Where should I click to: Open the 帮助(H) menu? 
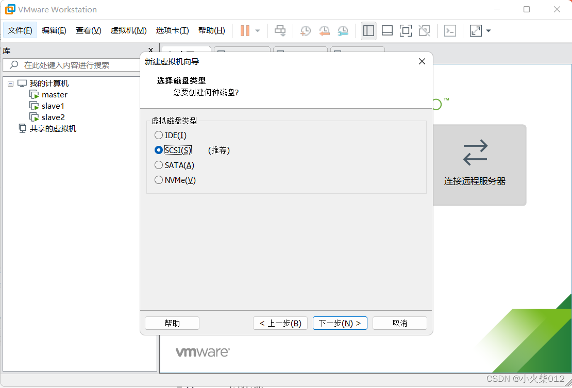click(x=212, y=30)
